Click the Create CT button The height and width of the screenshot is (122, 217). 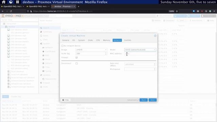point(194,16)
